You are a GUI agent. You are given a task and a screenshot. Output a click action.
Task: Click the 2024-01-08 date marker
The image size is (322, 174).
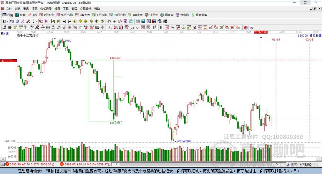[261, 32]
